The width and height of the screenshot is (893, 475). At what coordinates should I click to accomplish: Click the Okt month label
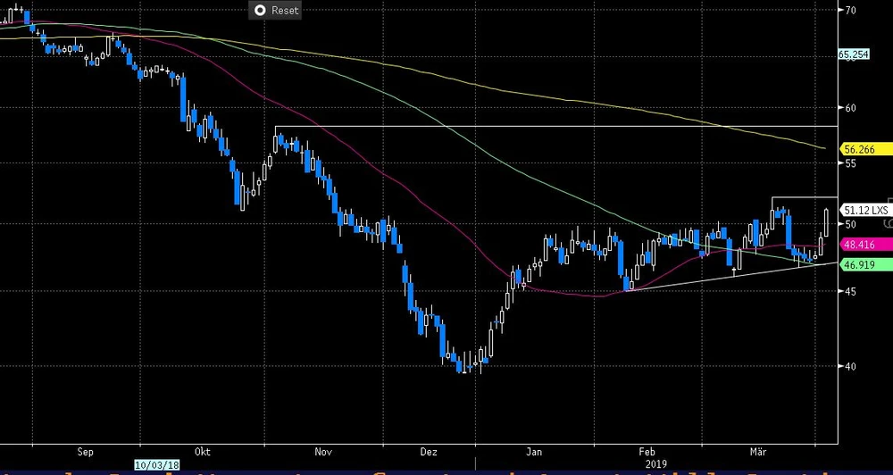tap(203, 452)
